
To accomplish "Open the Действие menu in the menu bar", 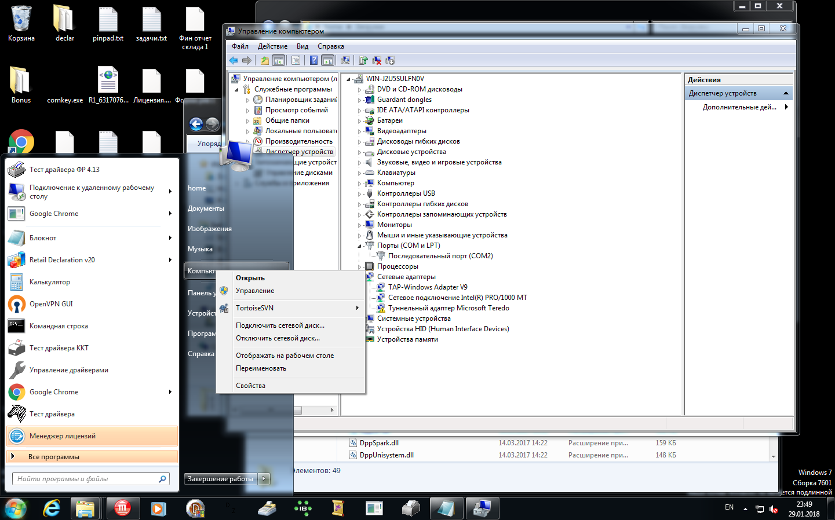I will [272, 46].
